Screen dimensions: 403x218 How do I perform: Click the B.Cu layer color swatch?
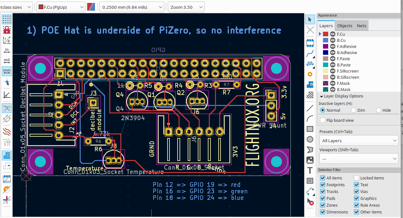coord(326,40)
